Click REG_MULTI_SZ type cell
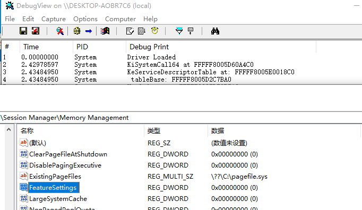Screen dimensions: 362x210 coord(170,177)
